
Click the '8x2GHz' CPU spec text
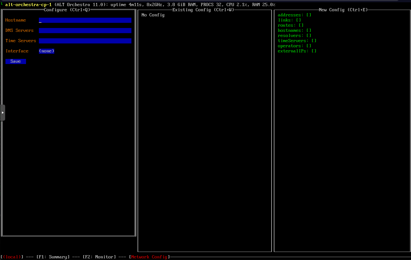154,5
